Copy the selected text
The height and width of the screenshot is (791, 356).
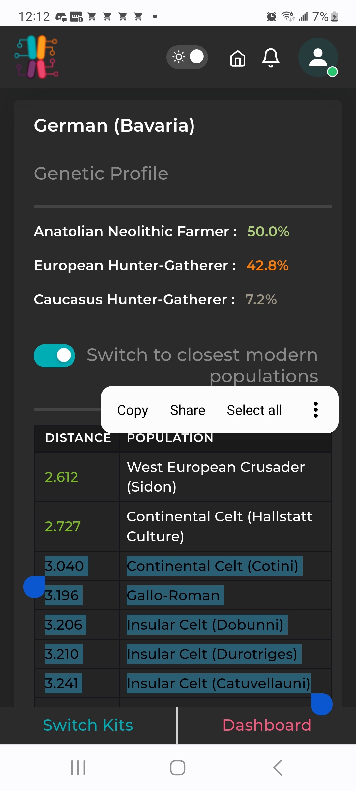133,410
